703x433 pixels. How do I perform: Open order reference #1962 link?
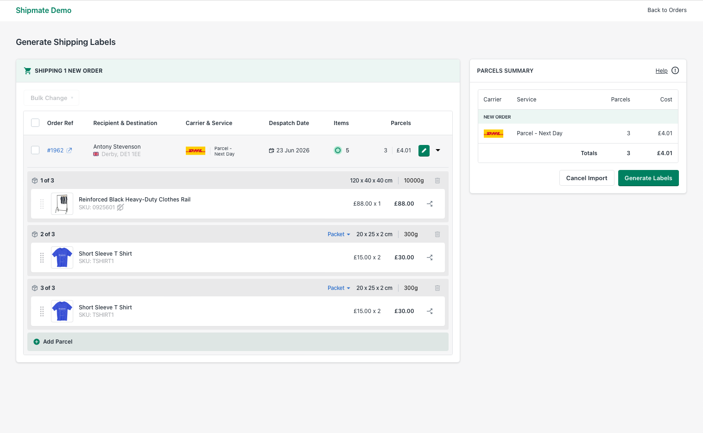pos(55,151)
